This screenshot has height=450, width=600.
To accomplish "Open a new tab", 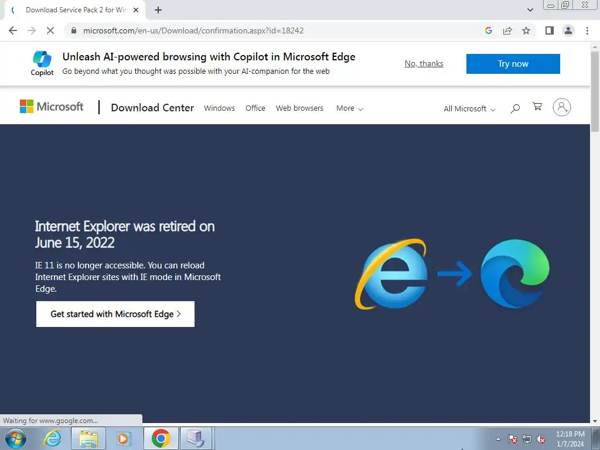I will click(x=158, y=11).
